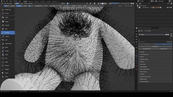173x97 pixels.
Task: Click the Outliner search field
Action: pyautogui.click(x=153, y=4)
